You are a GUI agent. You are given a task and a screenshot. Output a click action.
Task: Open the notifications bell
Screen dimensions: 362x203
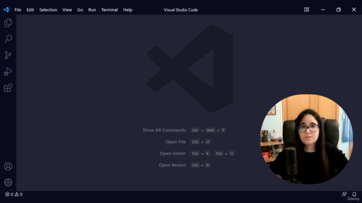(354, 194)
